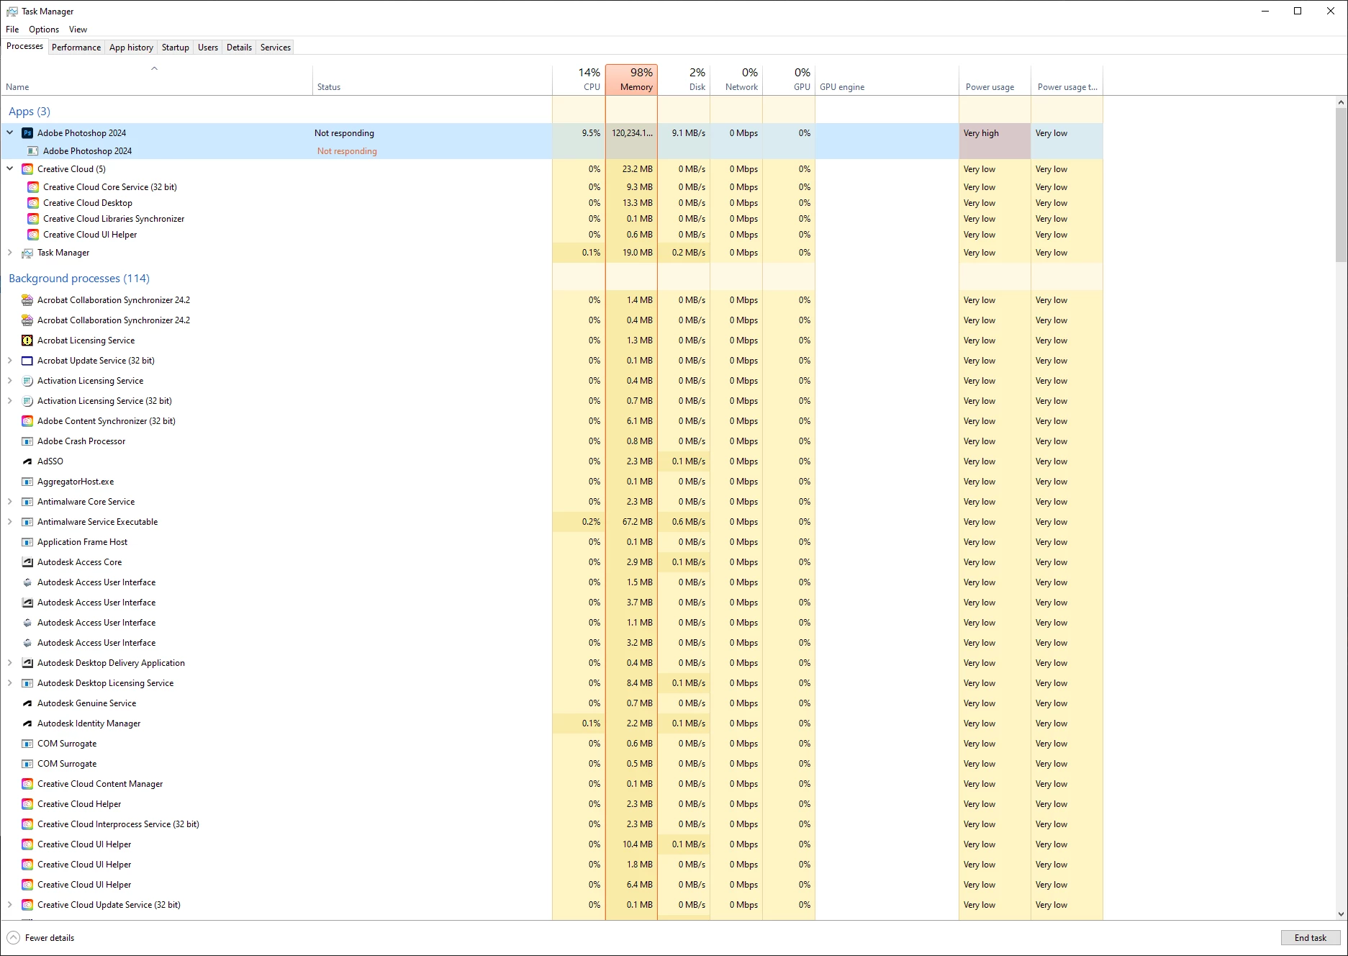Click the Application Frame Host icon
This screenshot has width=1348, height=956.
(27, 542)
